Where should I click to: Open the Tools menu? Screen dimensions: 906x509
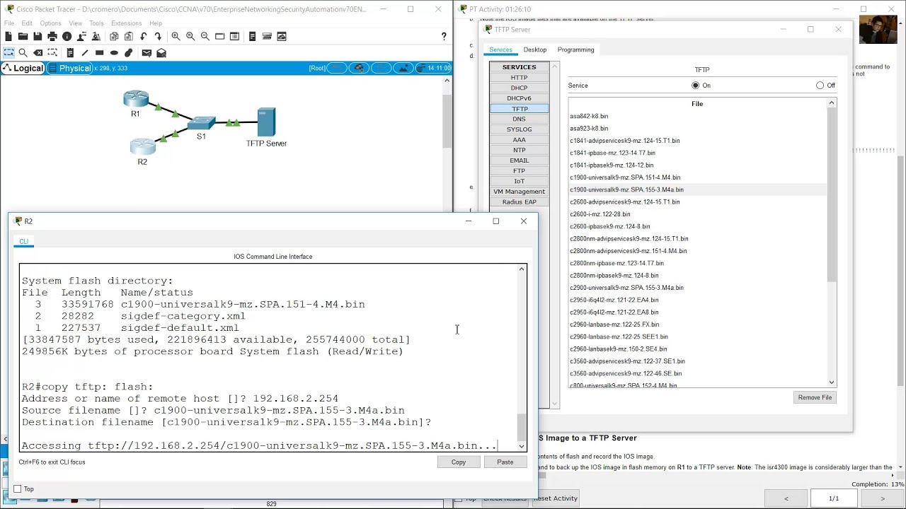(x=96, y=23)
